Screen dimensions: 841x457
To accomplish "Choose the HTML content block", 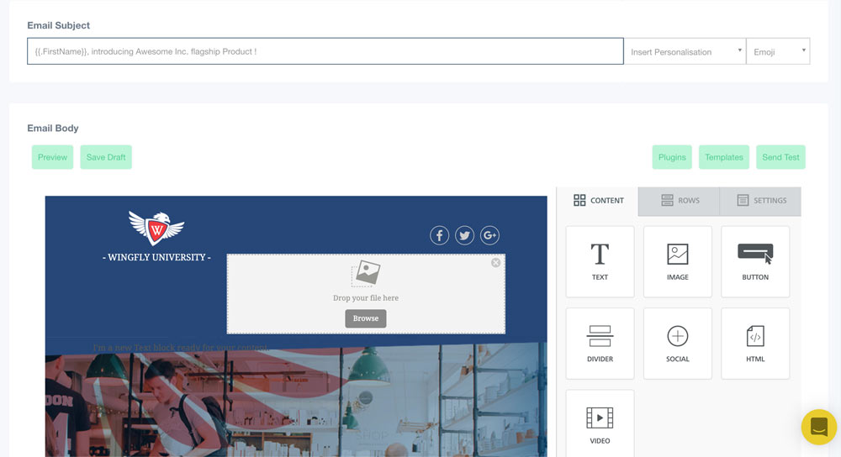I will click(754, 343).
